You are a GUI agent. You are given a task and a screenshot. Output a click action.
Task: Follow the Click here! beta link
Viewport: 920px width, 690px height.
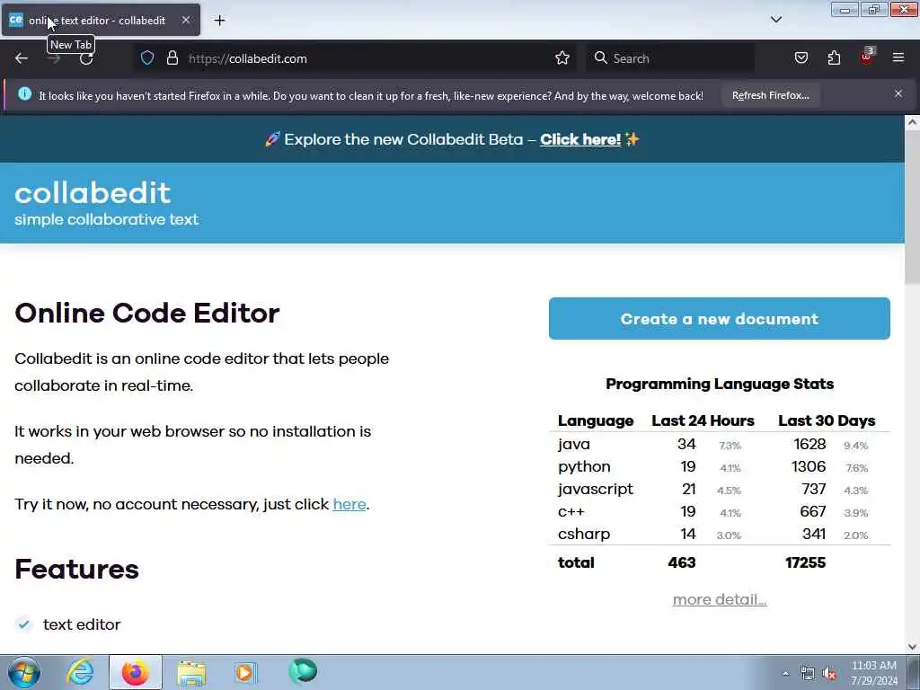coord(579,139)
